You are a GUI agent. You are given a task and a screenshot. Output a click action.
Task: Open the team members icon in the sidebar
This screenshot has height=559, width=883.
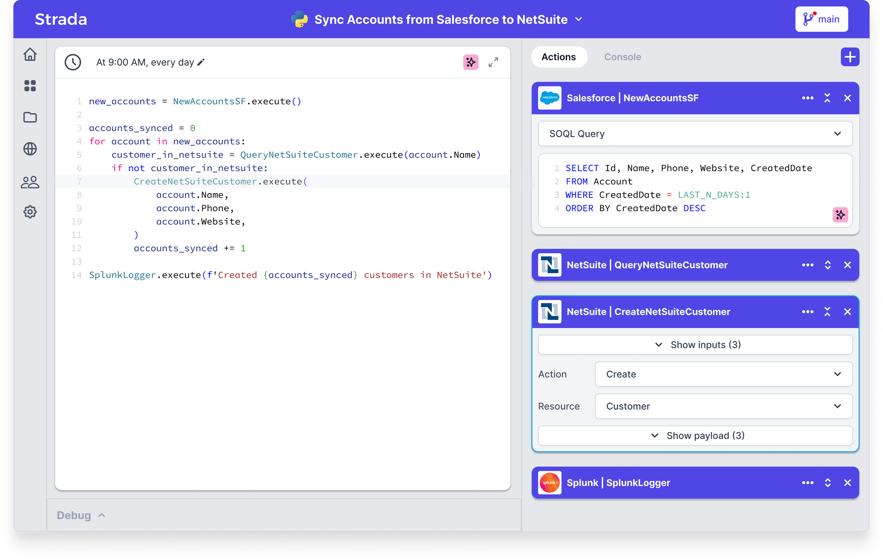pos(30,182)
